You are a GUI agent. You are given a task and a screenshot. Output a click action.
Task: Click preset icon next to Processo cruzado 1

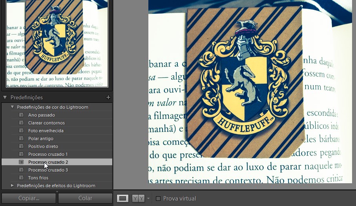21,154
